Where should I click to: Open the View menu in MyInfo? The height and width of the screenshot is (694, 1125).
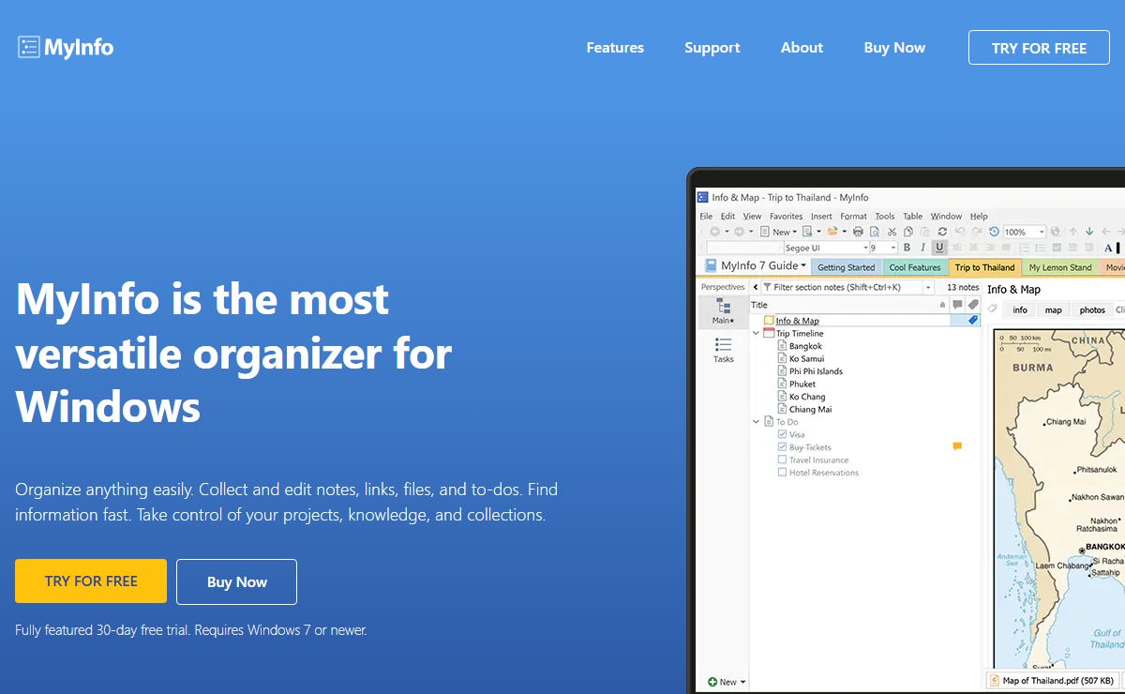pyautogui.click(x=752, y=217)
